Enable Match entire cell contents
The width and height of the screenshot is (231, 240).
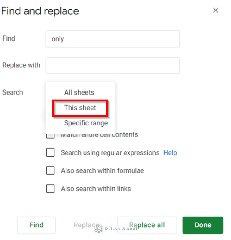pos(50,135)
